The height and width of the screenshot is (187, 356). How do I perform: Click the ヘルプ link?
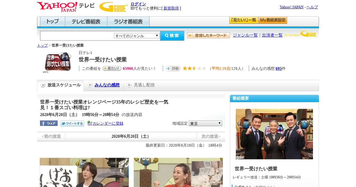[312, 7]
